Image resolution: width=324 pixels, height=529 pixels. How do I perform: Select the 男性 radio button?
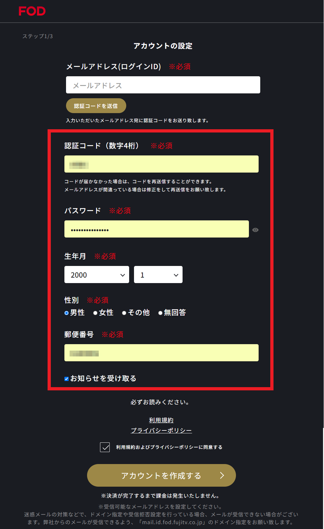[x=66, y=313]
